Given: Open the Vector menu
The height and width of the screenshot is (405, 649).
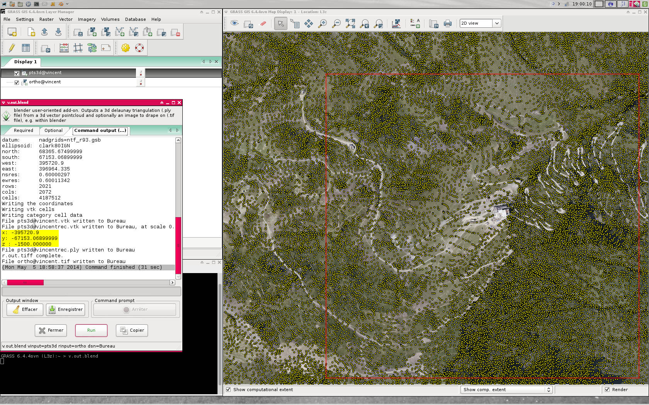Looking at the screenshot, I should click(x=66, y=19).
